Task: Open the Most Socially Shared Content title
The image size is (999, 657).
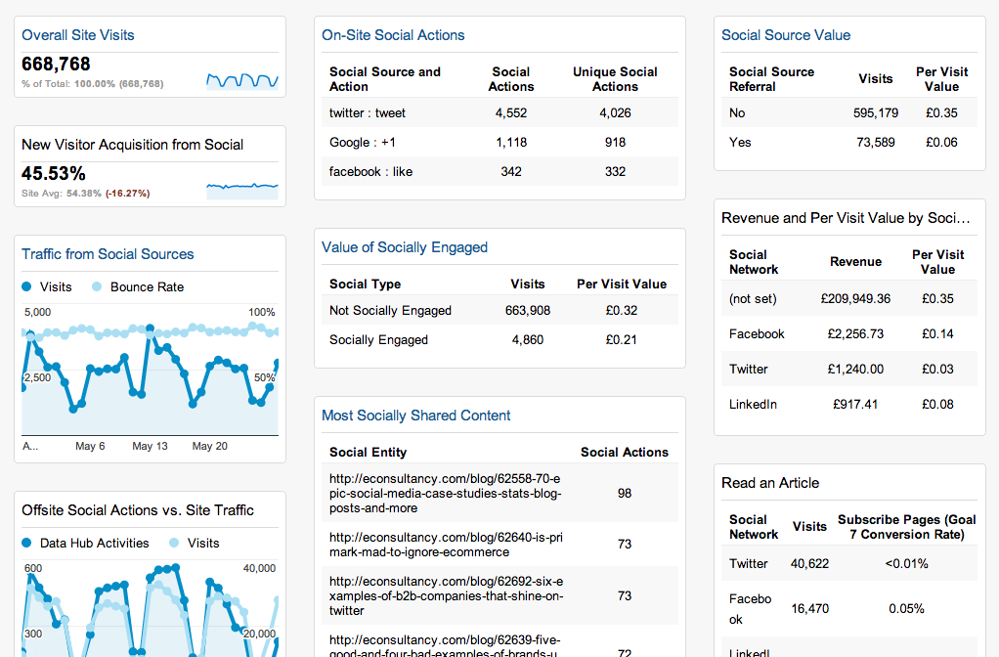Action: [416, 416]
